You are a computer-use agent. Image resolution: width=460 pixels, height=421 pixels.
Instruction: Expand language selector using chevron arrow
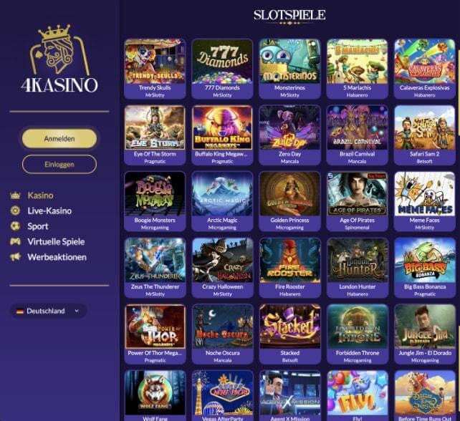coord(77,311)
